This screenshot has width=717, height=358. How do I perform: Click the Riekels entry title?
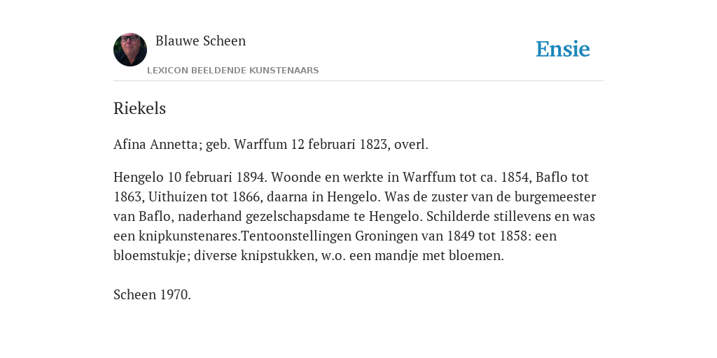coord(139,108)
